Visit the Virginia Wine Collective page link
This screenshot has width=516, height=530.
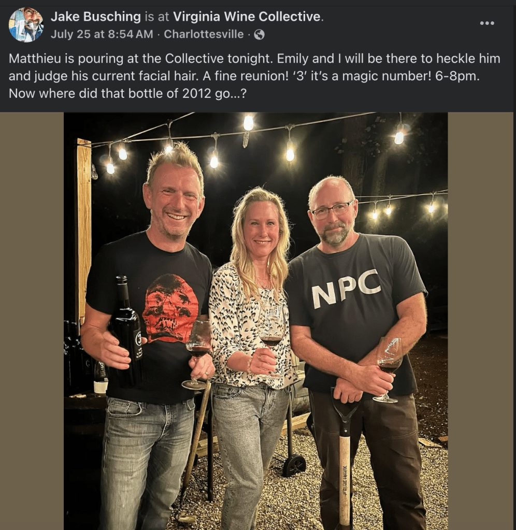click(247, 17)
